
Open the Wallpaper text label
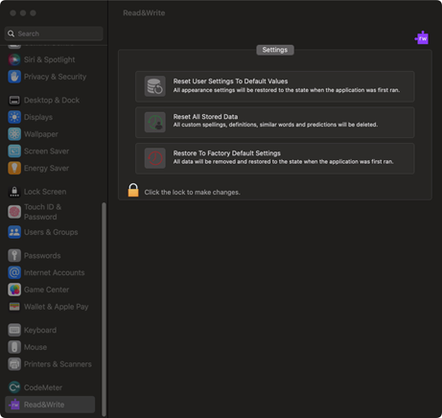41,134
